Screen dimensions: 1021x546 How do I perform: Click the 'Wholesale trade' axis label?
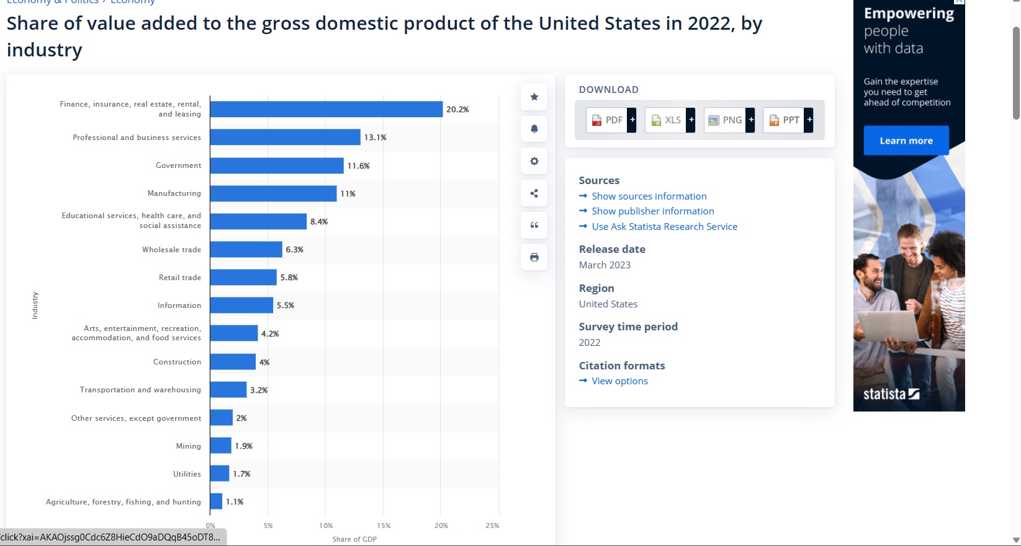click(171, 250)
